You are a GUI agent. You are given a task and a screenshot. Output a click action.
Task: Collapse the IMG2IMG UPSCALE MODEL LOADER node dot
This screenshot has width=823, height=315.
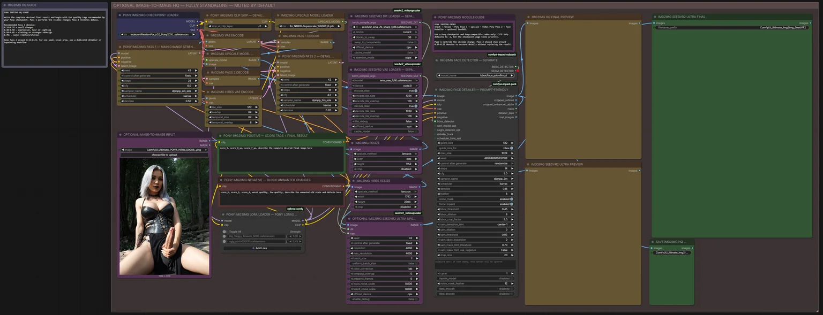(x=279, y=16)
